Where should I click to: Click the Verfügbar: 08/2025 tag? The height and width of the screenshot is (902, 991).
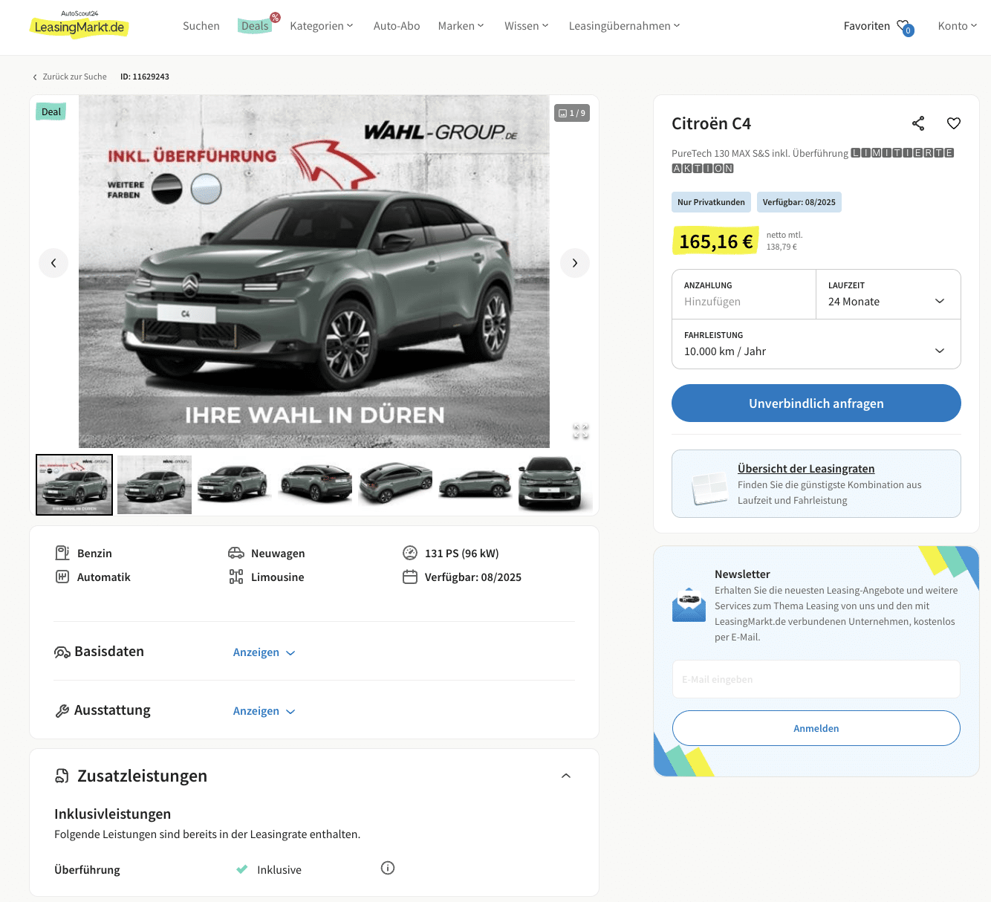(799, 202)
